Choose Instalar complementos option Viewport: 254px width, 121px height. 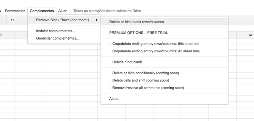click(x=55, y=31)
